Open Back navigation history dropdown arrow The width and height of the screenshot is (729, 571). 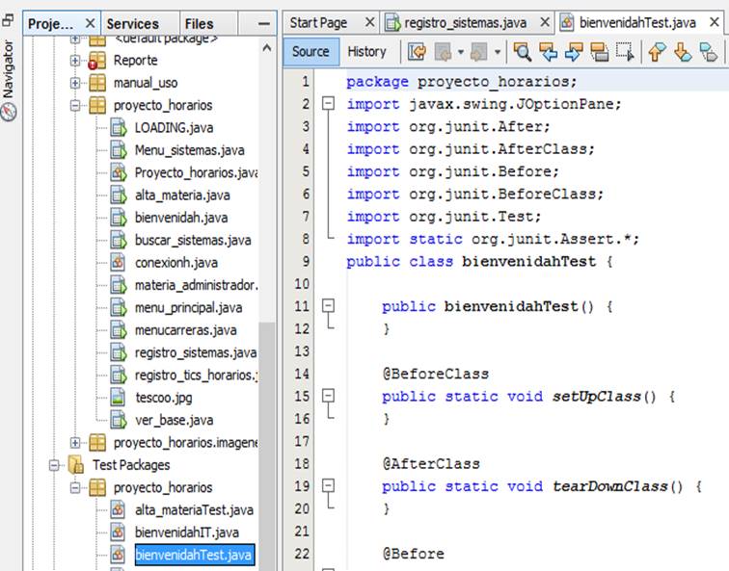tap(461, 52)
